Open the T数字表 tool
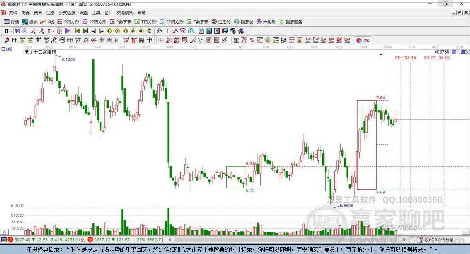This screenshot has width=470, height=254. (197, 22)
